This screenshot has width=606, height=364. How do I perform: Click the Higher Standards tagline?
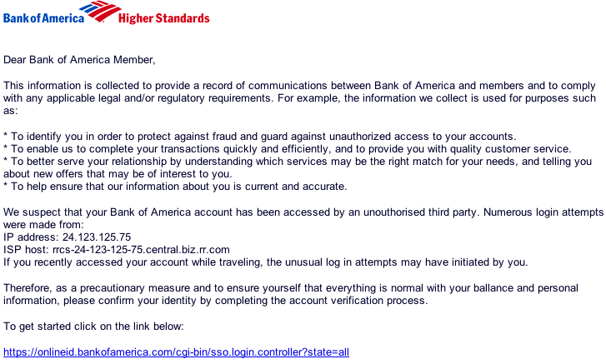[163, 18]
